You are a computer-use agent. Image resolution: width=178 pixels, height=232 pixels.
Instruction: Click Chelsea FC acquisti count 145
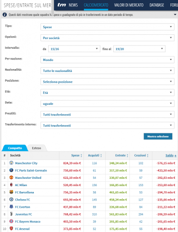tap(95, 200)
